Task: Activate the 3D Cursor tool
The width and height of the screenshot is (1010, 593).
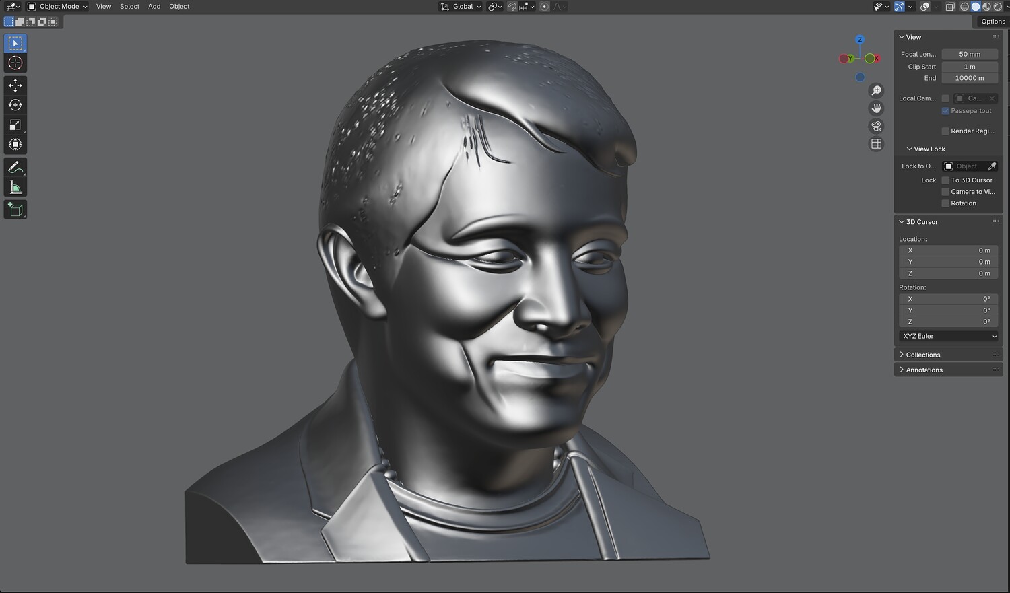Action: 15,63
